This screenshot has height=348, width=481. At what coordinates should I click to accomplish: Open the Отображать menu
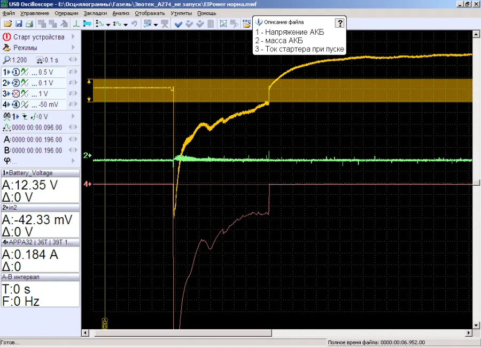tap(150, 13)
